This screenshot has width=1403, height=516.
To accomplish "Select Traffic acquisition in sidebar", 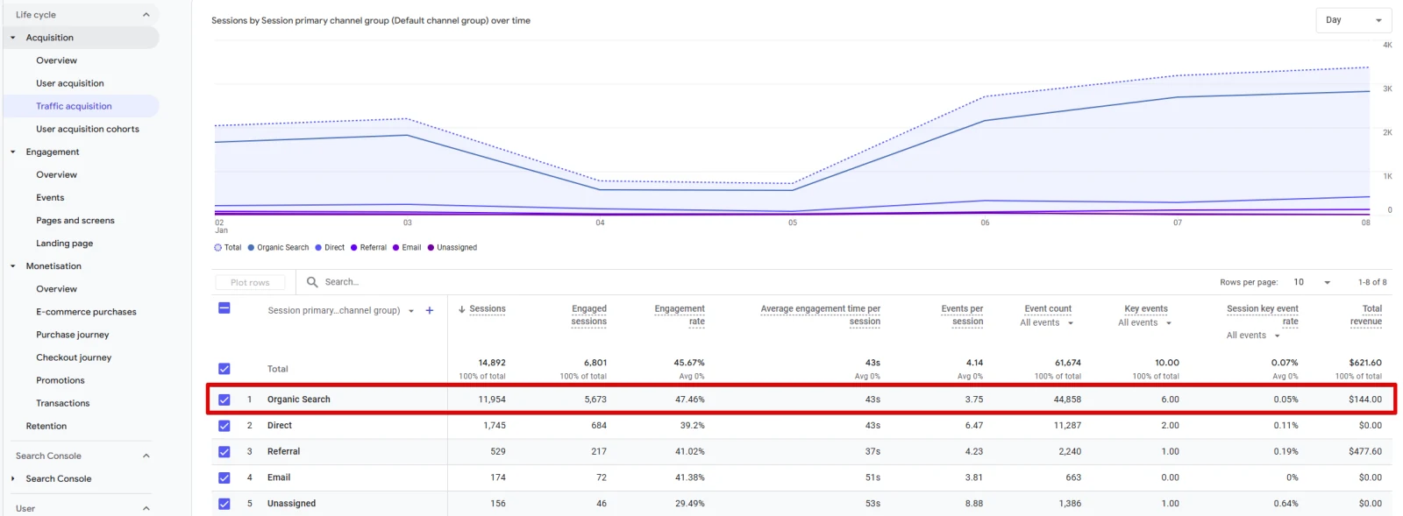I will click(x=74, y=106).
